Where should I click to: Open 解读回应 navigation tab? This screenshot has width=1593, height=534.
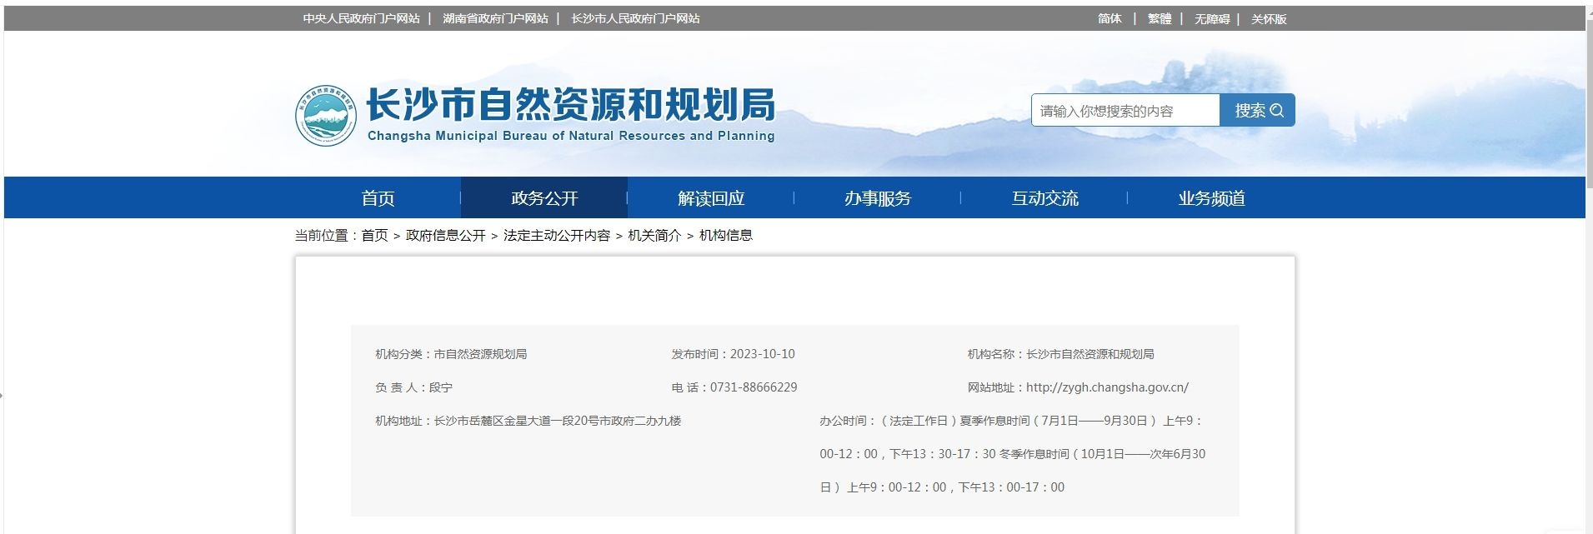[711, 198]
